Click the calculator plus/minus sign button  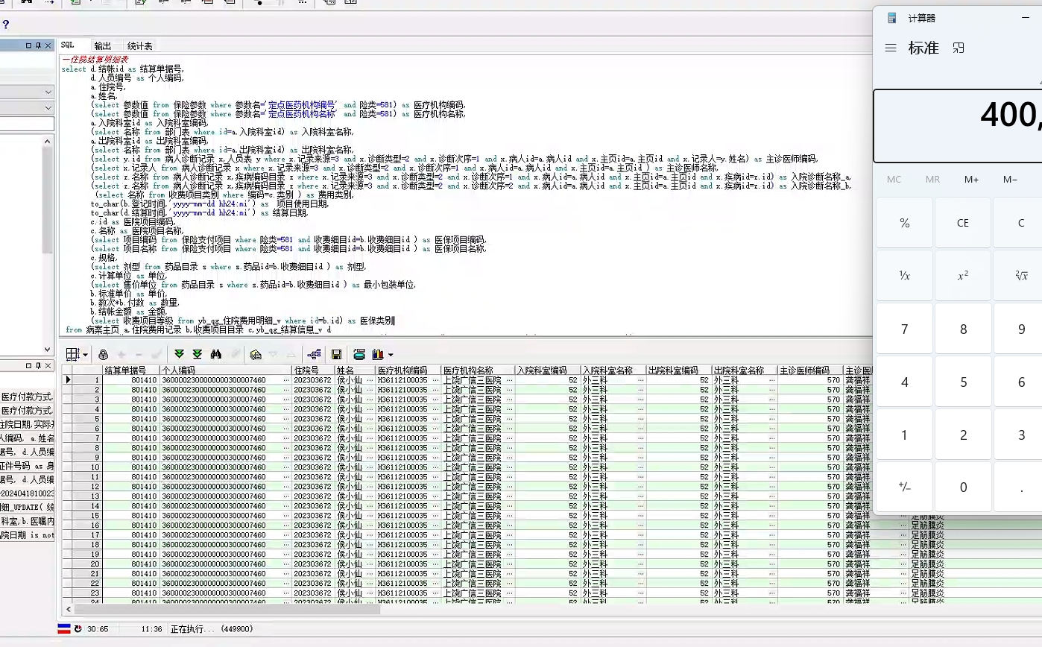[x=905, y=487]
